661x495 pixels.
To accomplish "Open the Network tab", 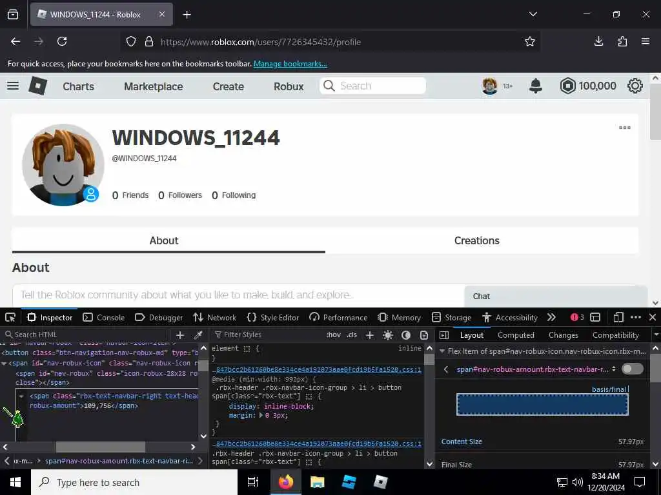I will coord(214,317).
